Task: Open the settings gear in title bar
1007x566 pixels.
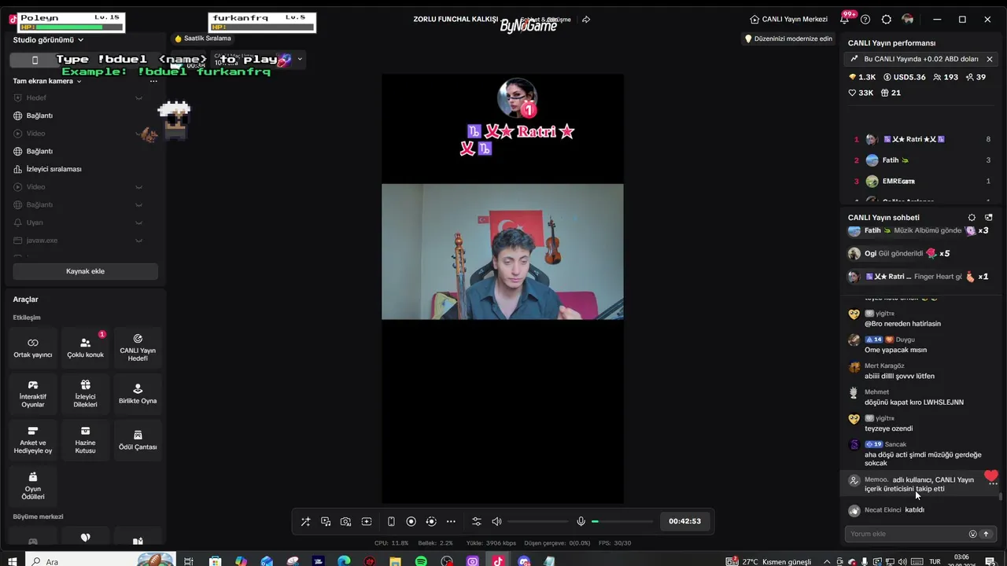Action: point(887,20)
